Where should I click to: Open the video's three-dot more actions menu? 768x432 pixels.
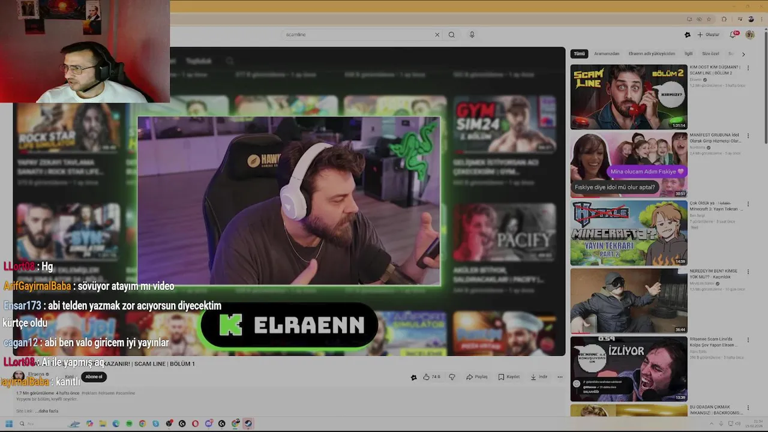(560, 377)
